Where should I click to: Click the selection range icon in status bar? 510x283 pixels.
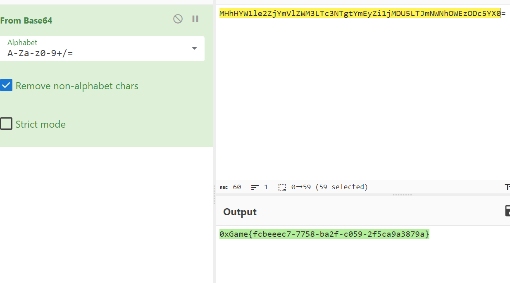pyautogui.click(x=282, y=187)
